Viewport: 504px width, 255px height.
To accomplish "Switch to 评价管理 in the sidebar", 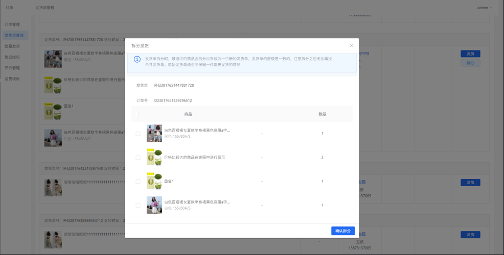I will (x=12, y=68).
